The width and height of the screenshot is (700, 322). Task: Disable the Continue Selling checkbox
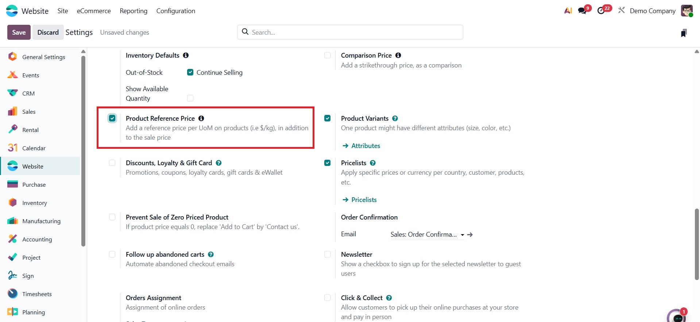click(x=190, y=72)
